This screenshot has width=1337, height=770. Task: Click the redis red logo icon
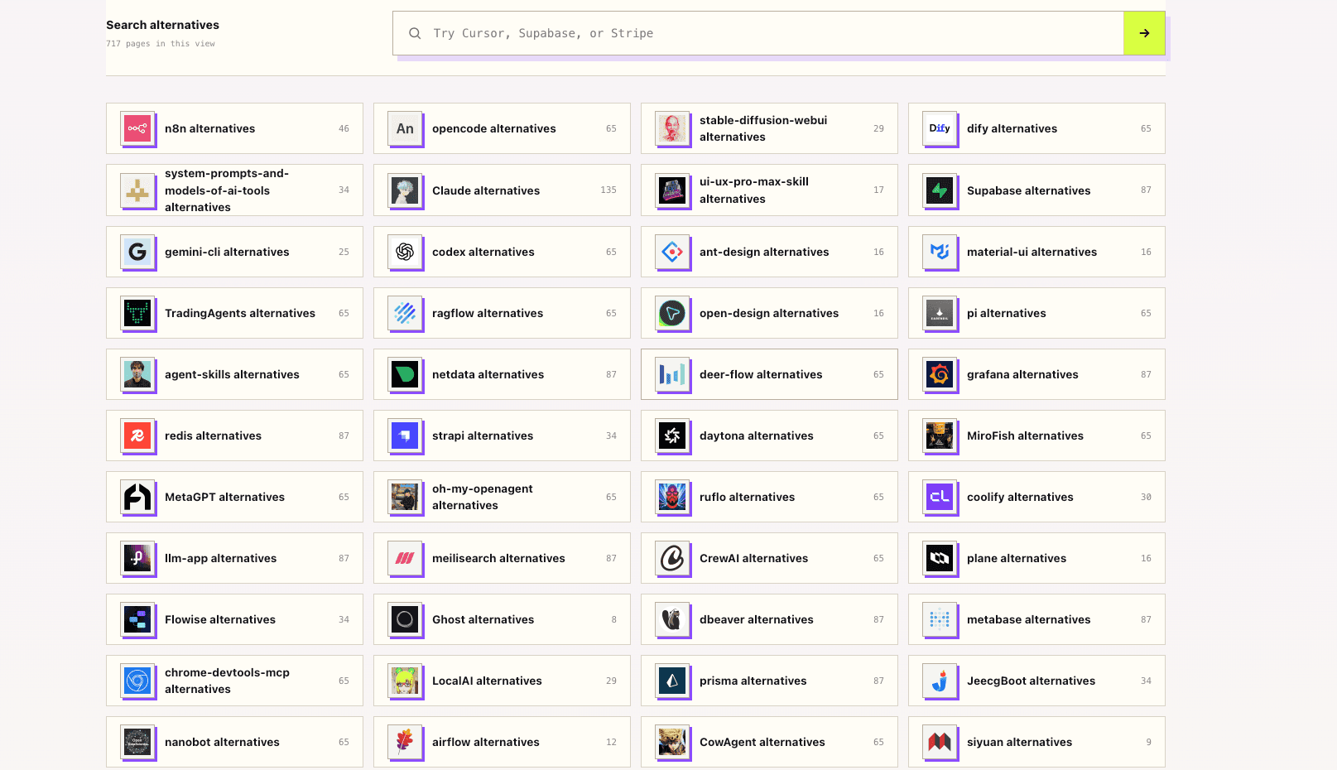click(137, 436)
